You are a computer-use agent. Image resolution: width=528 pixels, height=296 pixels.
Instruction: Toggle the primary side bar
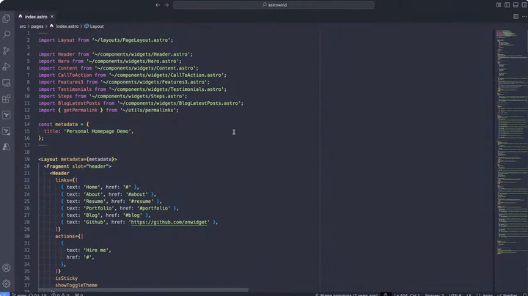coord(507,5)
